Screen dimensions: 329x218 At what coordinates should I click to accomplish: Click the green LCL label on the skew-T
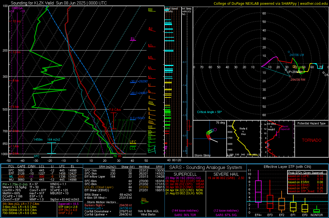[133, 148]
